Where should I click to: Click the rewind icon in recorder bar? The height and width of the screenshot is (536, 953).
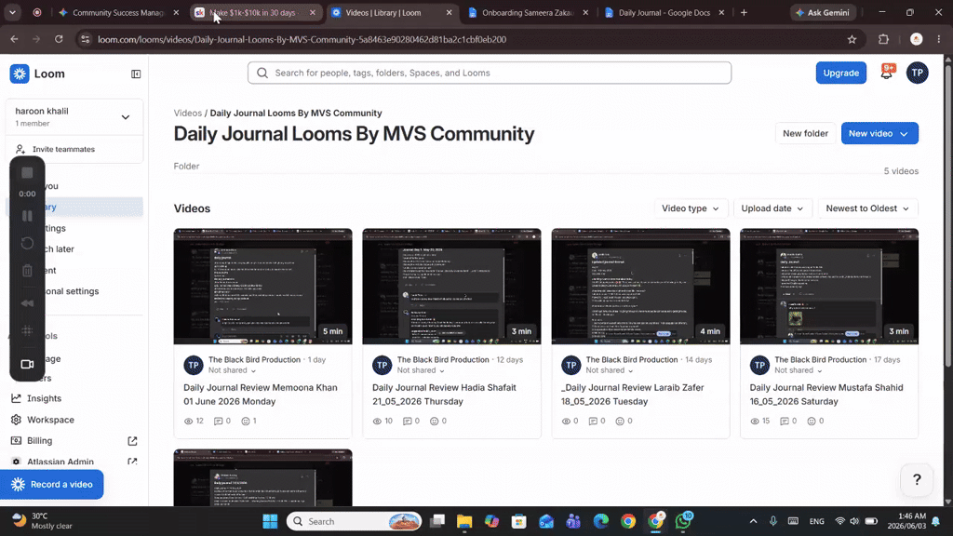tap(27, 303)
